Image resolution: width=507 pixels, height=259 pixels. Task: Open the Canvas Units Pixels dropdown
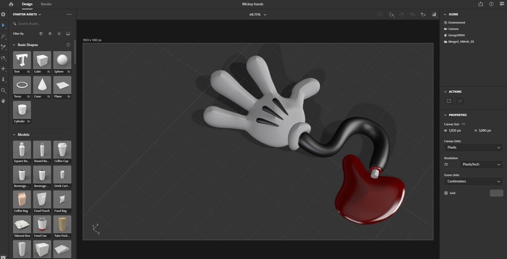tap(473, 147)
